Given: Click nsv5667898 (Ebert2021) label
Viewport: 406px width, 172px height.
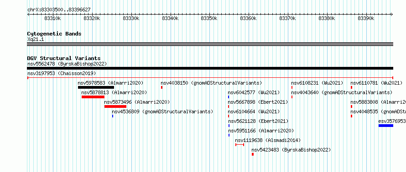Looking at the screenshot, I should (x=258, y=102).
